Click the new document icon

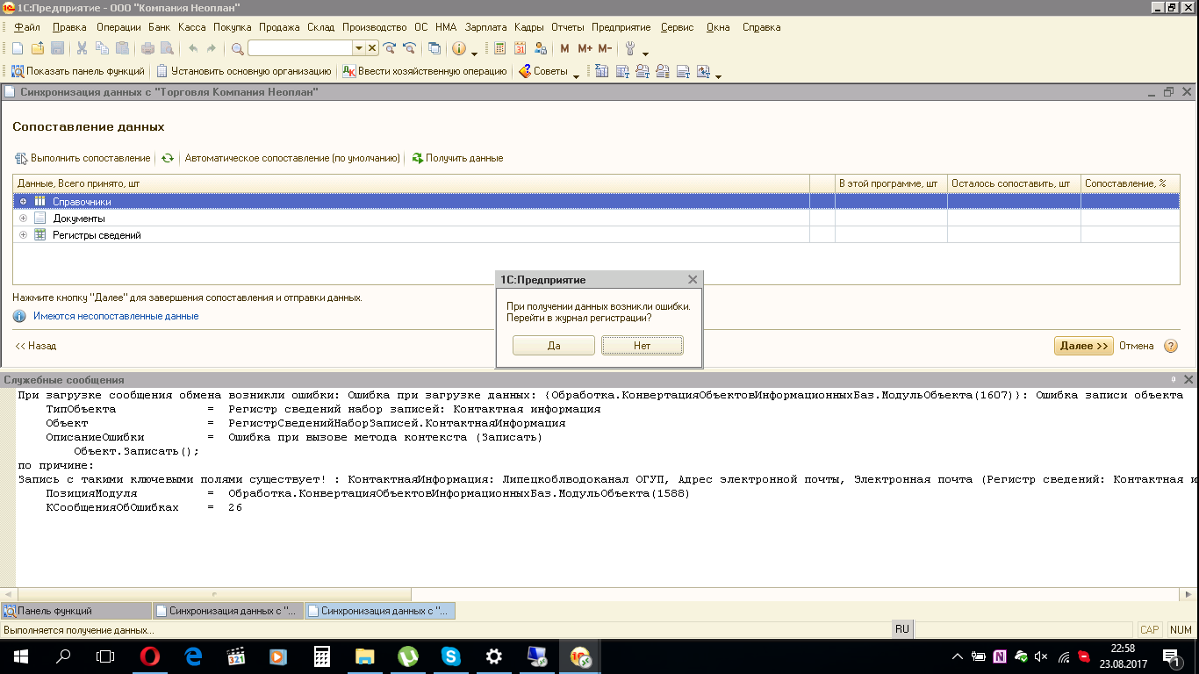[x=17, y=49]
